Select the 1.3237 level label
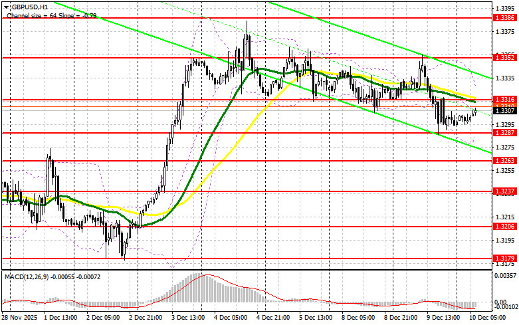 pos(504,191)
